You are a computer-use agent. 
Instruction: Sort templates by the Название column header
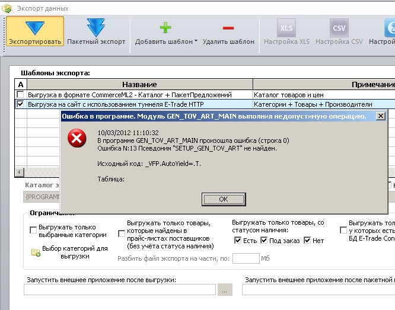[x=140, y=84]
